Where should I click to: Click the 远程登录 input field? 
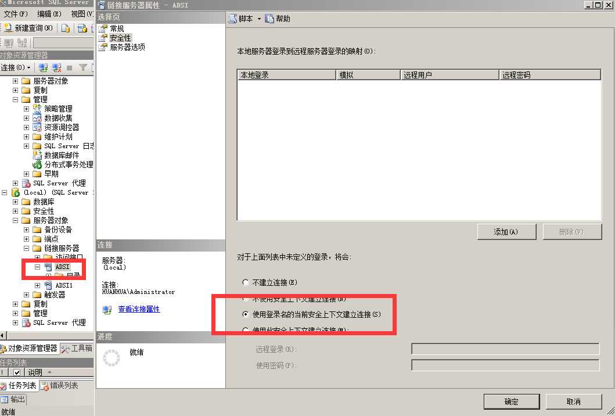point(505,349)
